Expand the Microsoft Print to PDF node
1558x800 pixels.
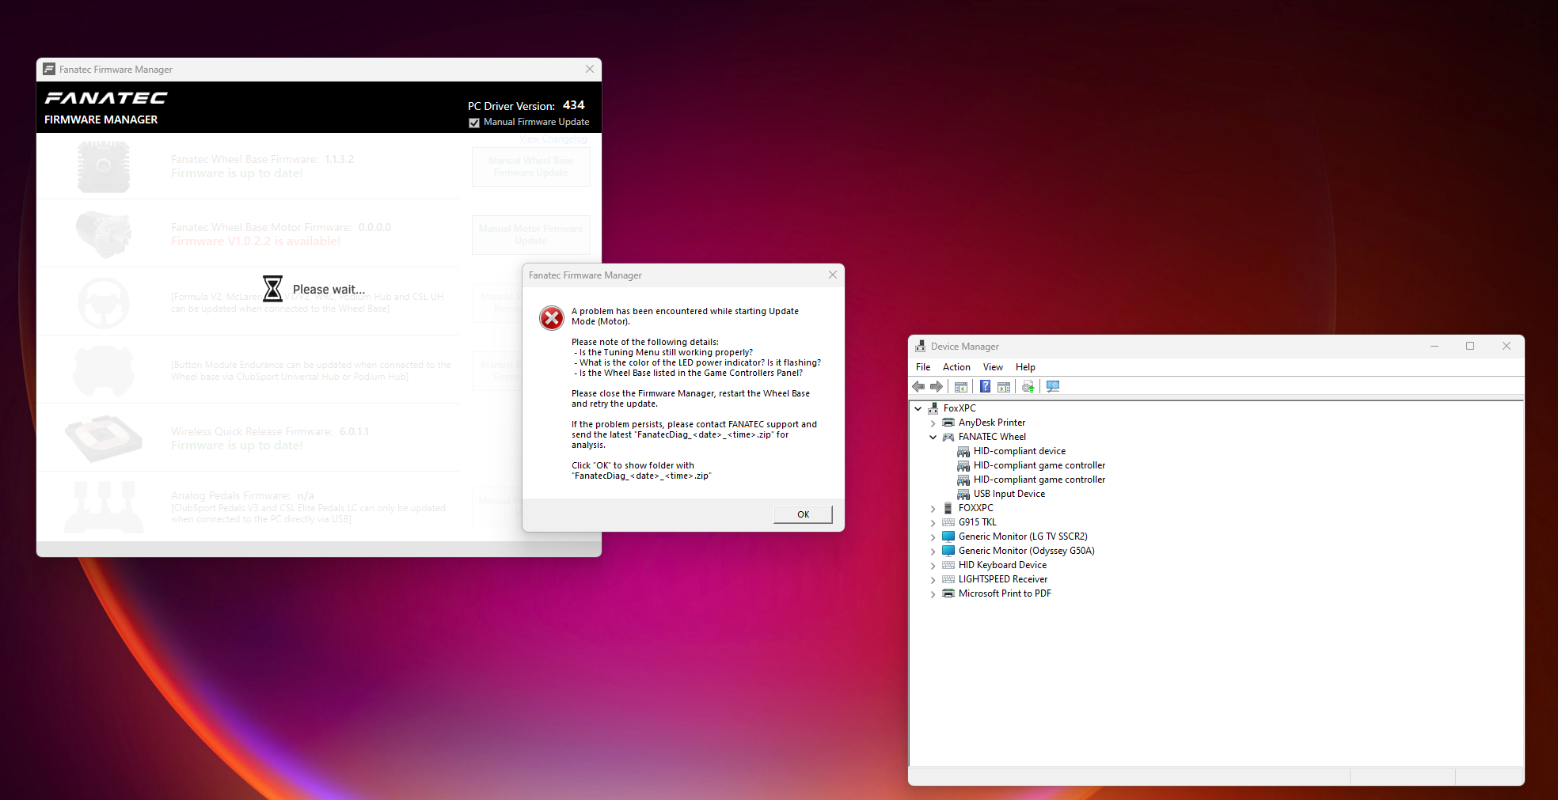[933, 594]
